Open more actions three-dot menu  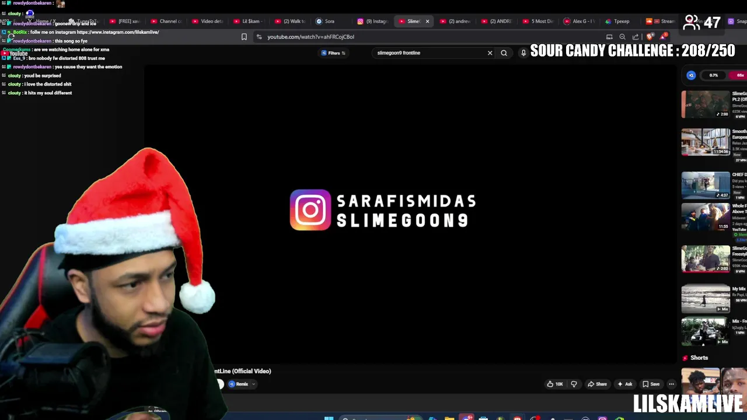671,384
